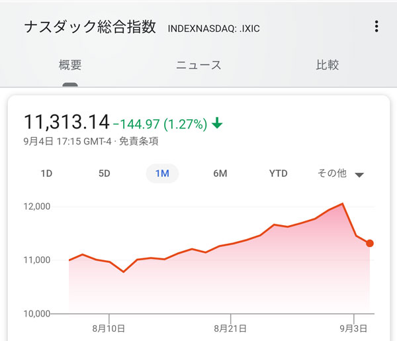Image resolution: width=397 pixels, height=341 pixels.
Task: Go to the 比較 tab
Action: click(327, 65)
